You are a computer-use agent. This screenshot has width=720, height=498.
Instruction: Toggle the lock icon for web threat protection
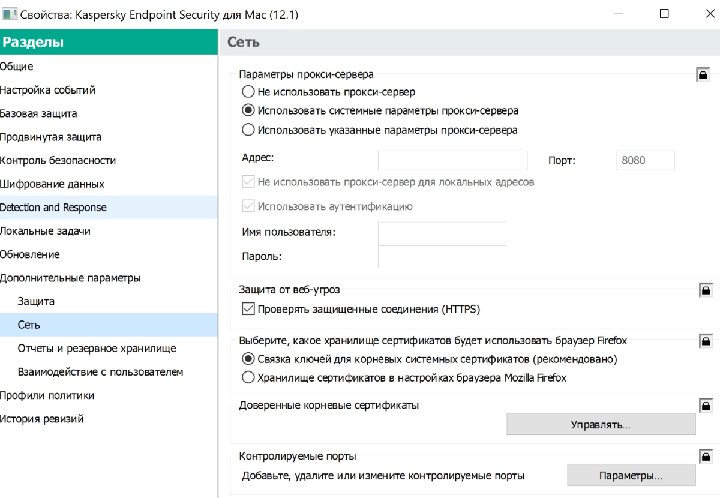coord(706,290)
